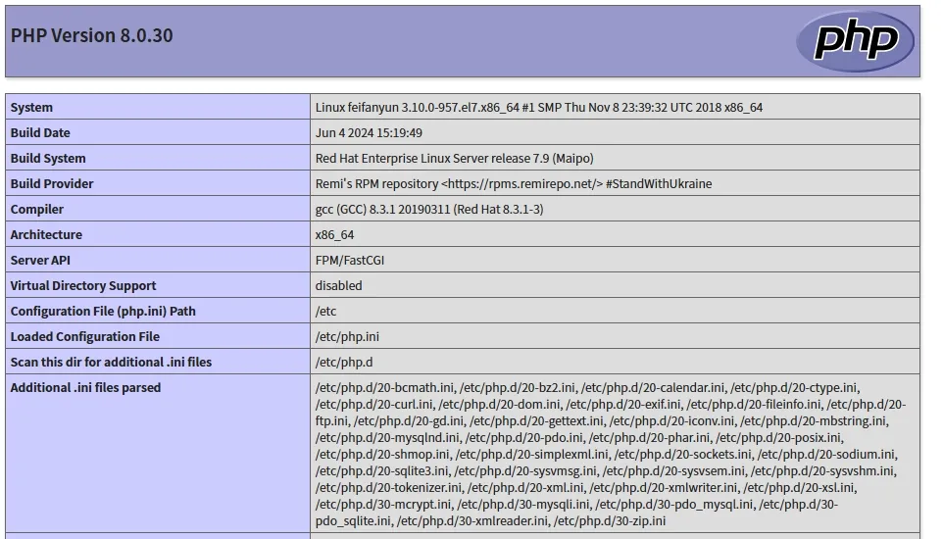Select the Jun 4 2024 15:19:49 value
Viewport: 943px width, 539px height.
tap(369, 132)
